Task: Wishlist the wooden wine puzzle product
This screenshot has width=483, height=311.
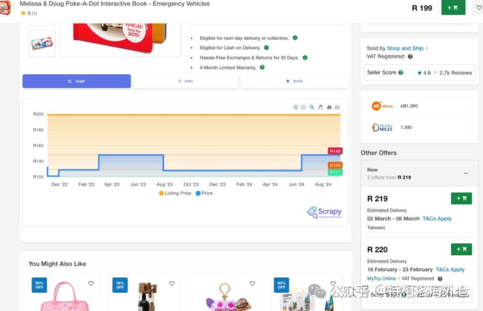Action: tap(172, 283)
